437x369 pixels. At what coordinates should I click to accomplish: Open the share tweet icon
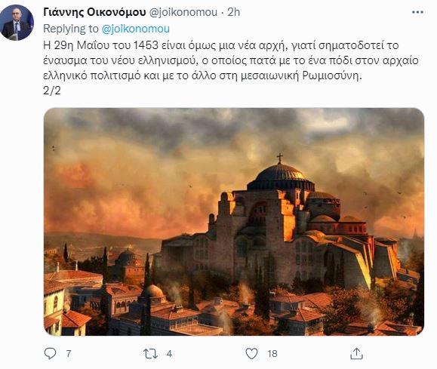[356, 353]
